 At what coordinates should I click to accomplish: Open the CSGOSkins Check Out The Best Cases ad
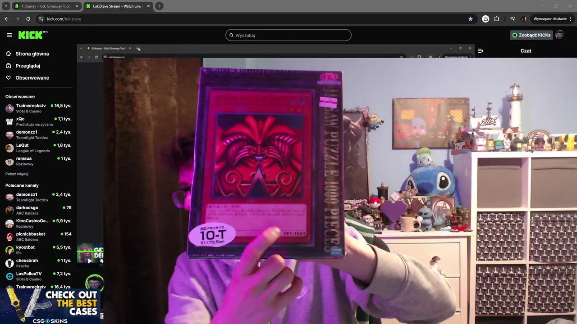tap(50, 306)
